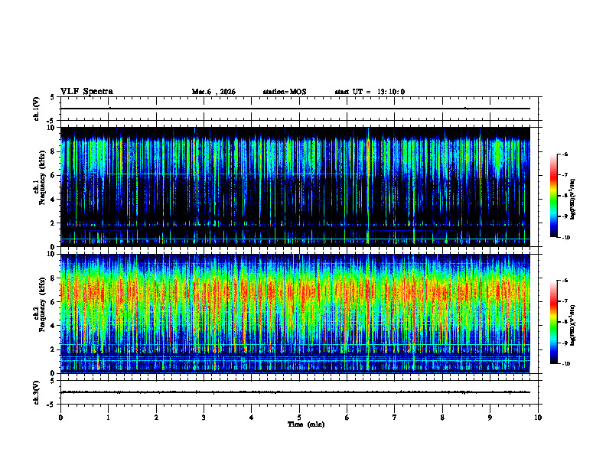The height and width of the screenshot is (468, 606).
Task: Click the ch.1 voltage waveform trace
Action: (x=295, y=109)
